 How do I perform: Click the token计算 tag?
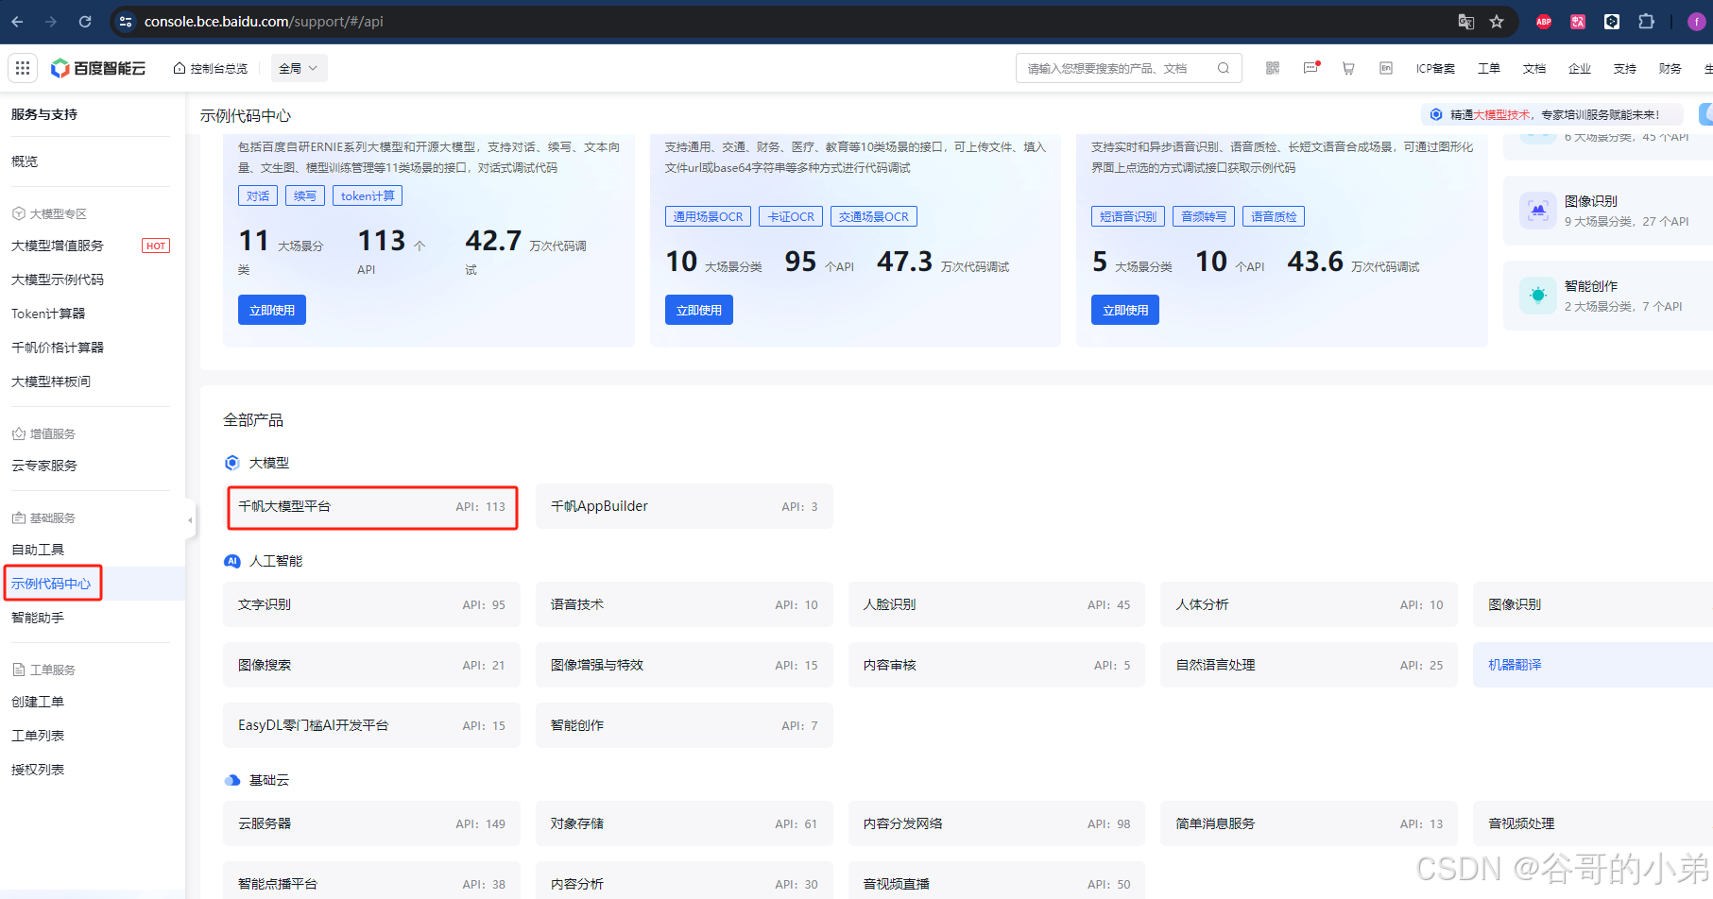tap(368, 195)
